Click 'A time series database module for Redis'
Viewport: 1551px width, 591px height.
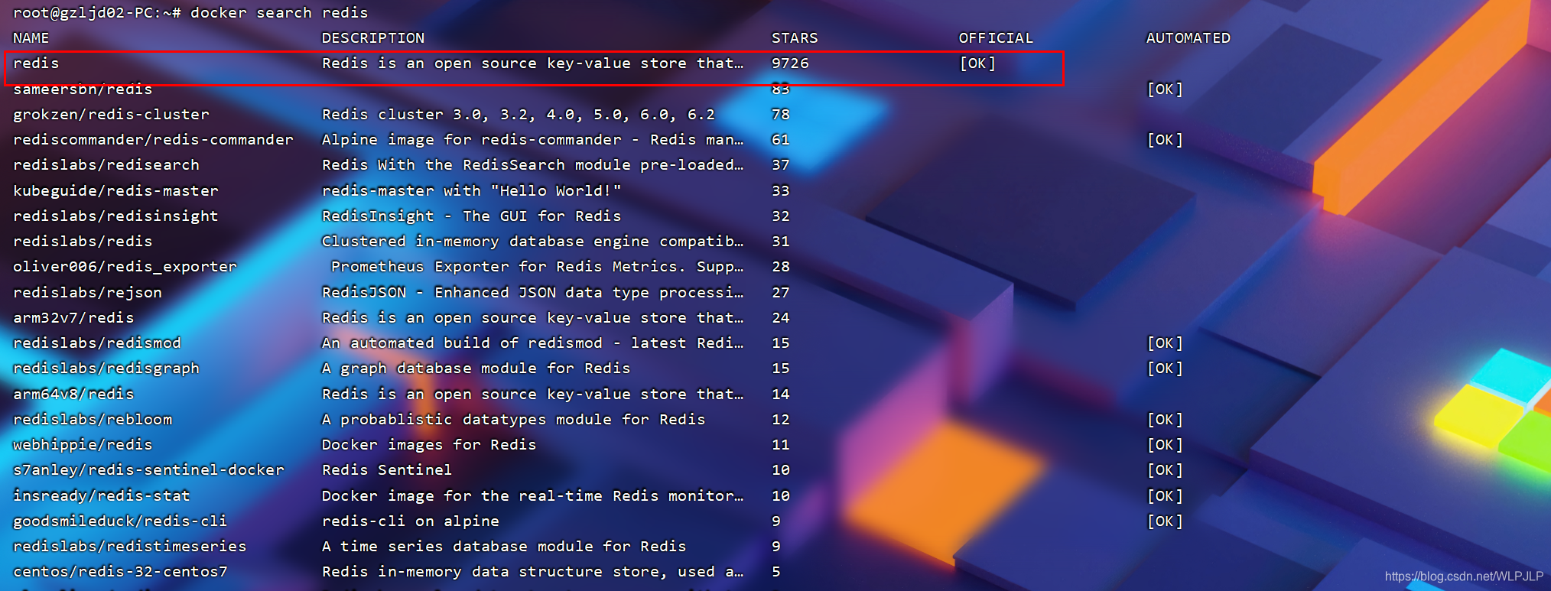[x=504, y=547]
